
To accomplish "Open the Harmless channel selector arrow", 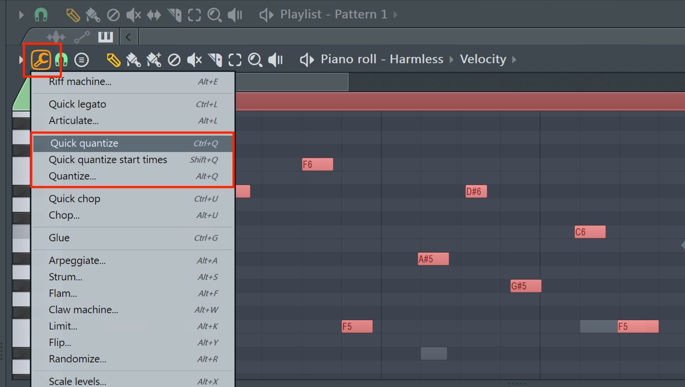I will [x=452, y=59].
